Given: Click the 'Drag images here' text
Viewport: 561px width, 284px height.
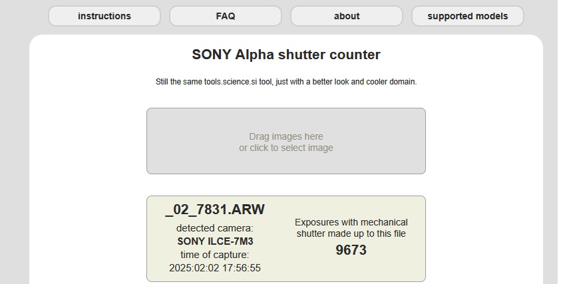Looking at the screenshot, I should point(286,136).
